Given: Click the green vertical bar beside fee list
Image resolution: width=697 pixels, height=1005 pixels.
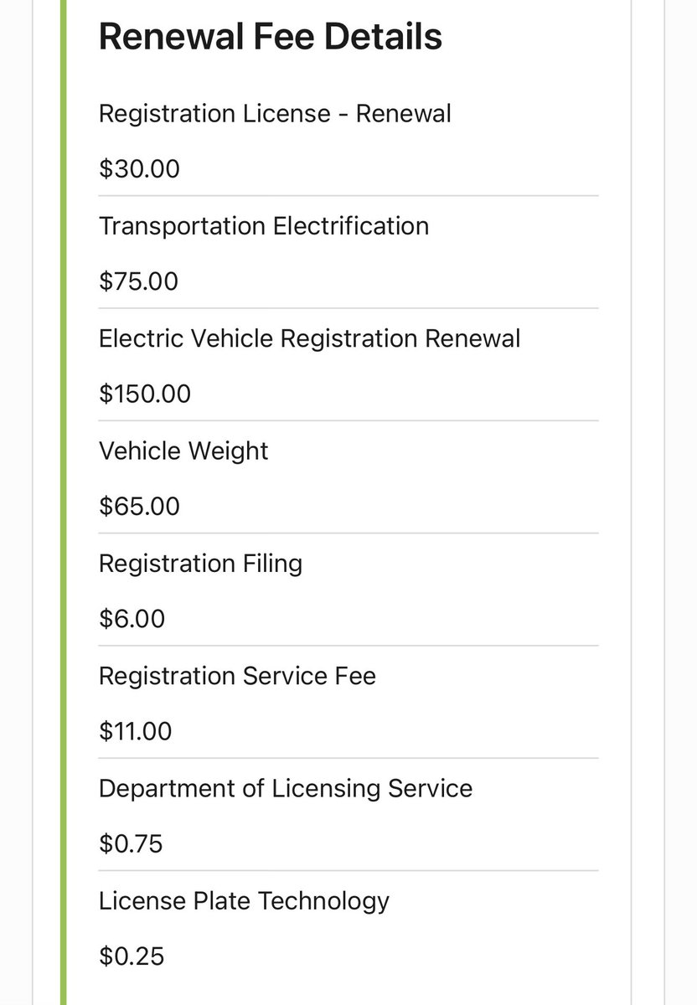Looking at the screenshot, I should pyautogui.click(x=64, y=502).
